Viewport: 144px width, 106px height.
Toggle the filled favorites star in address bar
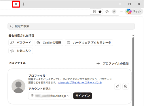pos(100,12)
